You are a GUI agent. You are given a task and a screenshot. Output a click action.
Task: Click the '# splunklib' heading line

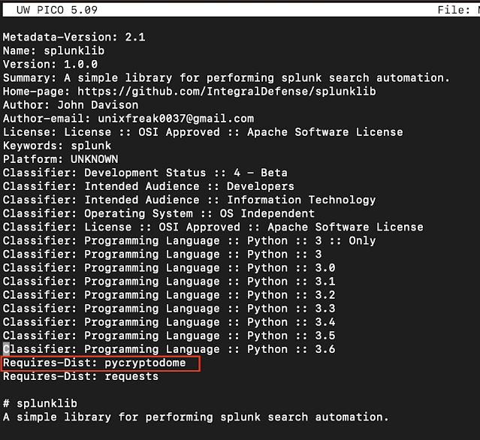point(40,403)
